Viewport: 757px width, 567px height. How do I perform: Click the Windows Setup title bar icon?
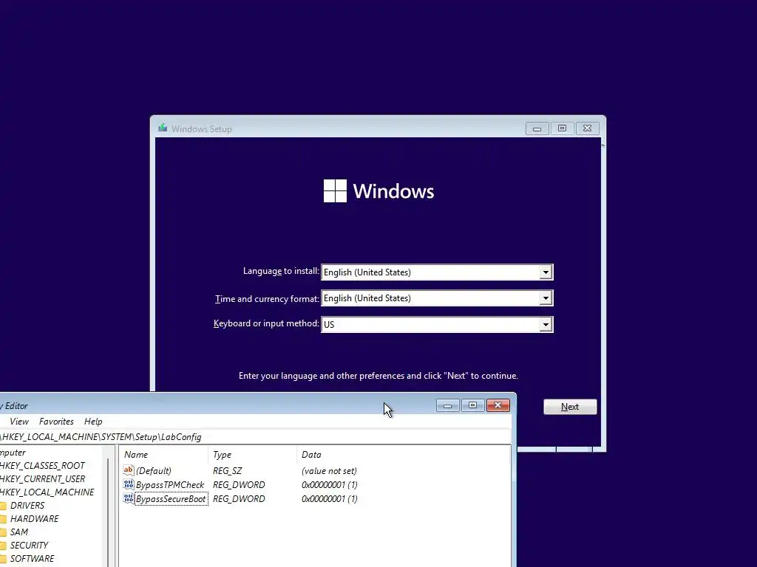163,128
